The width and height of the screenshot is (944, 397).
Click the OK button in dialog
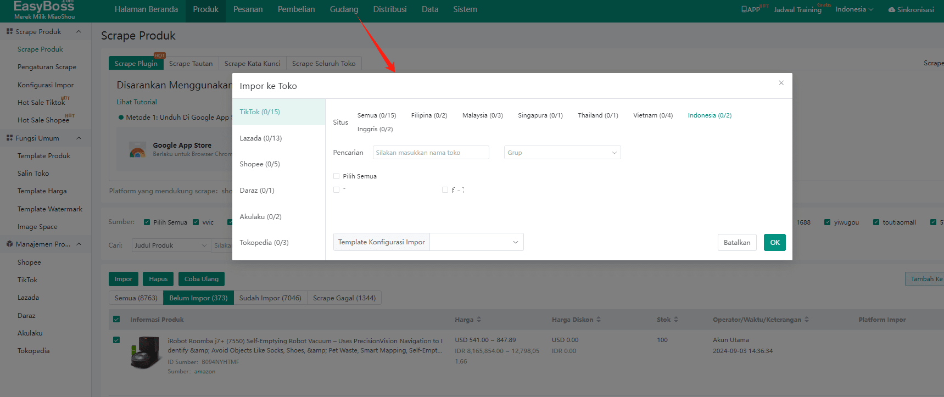tap(774, 243)
